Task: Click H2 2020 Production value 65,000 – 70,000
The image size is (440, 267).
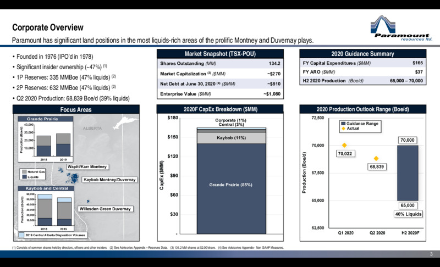Action: click(406, 81)
